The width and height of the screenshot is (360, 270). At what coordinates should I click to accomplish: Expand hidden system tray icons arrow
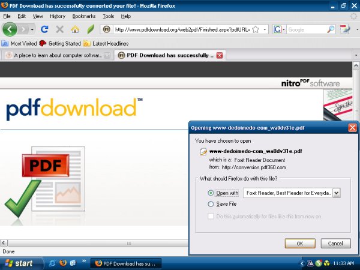[x=302, y=263]
